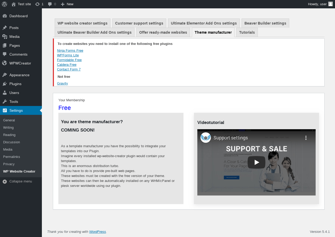
Task: Open Media settings submenu item
Action: [x=21, y=150]
